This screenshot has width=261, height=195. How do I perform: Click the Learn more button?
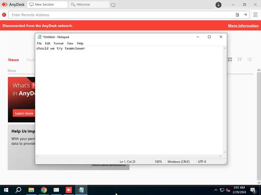coord(24,113)
